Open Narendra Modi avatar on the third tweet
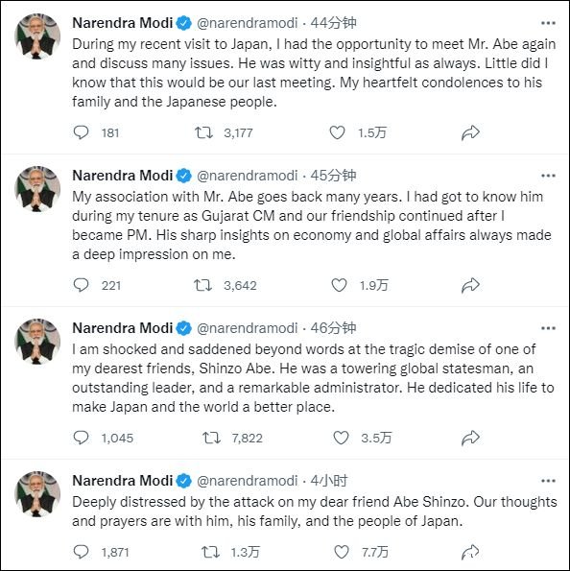Screen dimensions: 570x571 37,342
